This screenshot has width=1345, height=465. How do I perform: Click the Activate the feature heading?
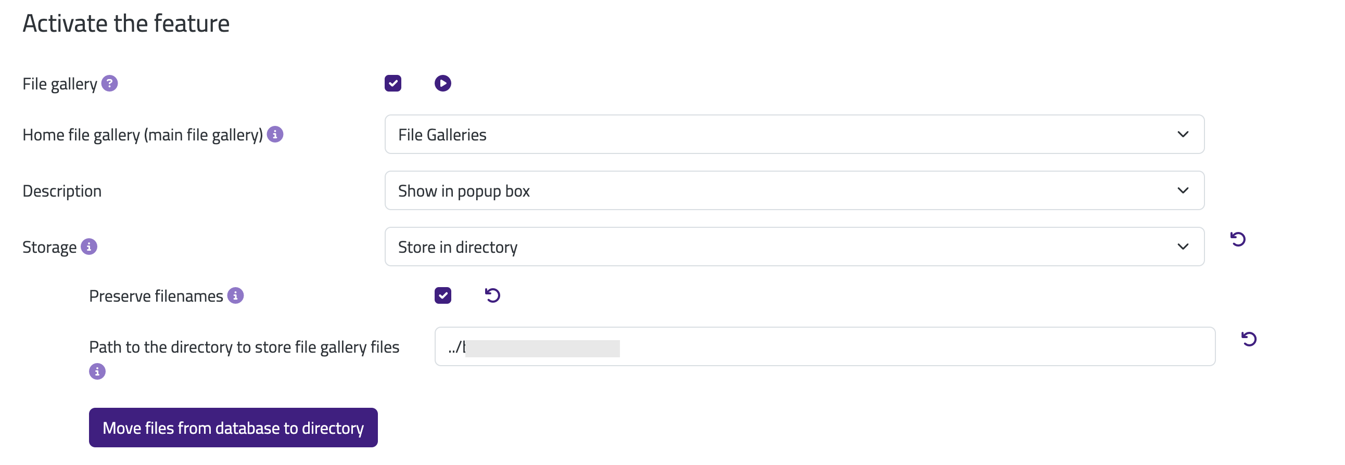(126, 23)
